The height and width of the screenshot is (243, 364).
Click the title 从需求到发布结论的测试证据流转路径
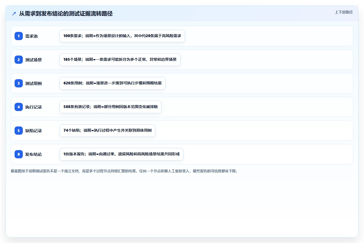click(66, 14)
